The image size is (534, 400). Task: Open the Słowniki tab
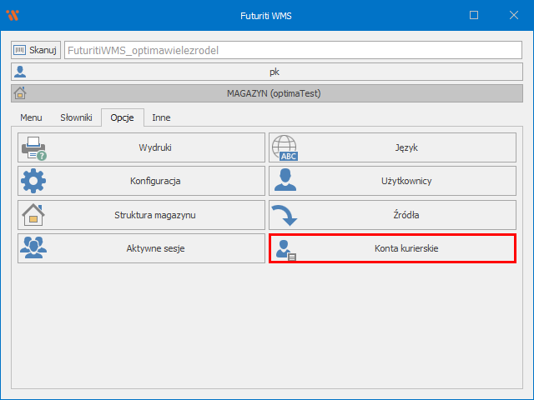click(76, 118)
